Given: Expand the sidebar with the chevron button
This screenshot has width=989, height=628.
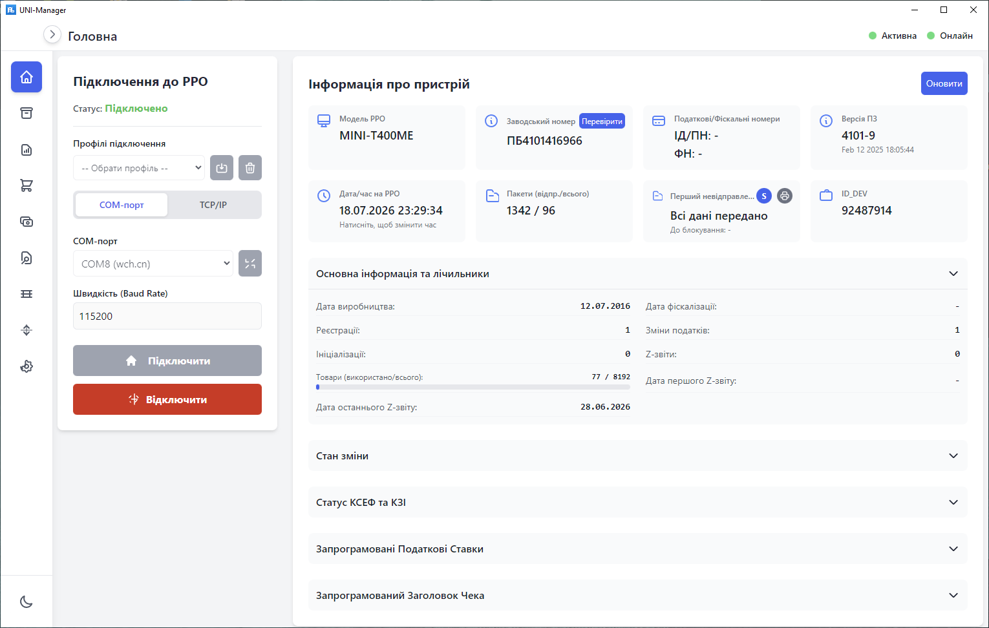Looking at the screenshot, I should 52,34.
